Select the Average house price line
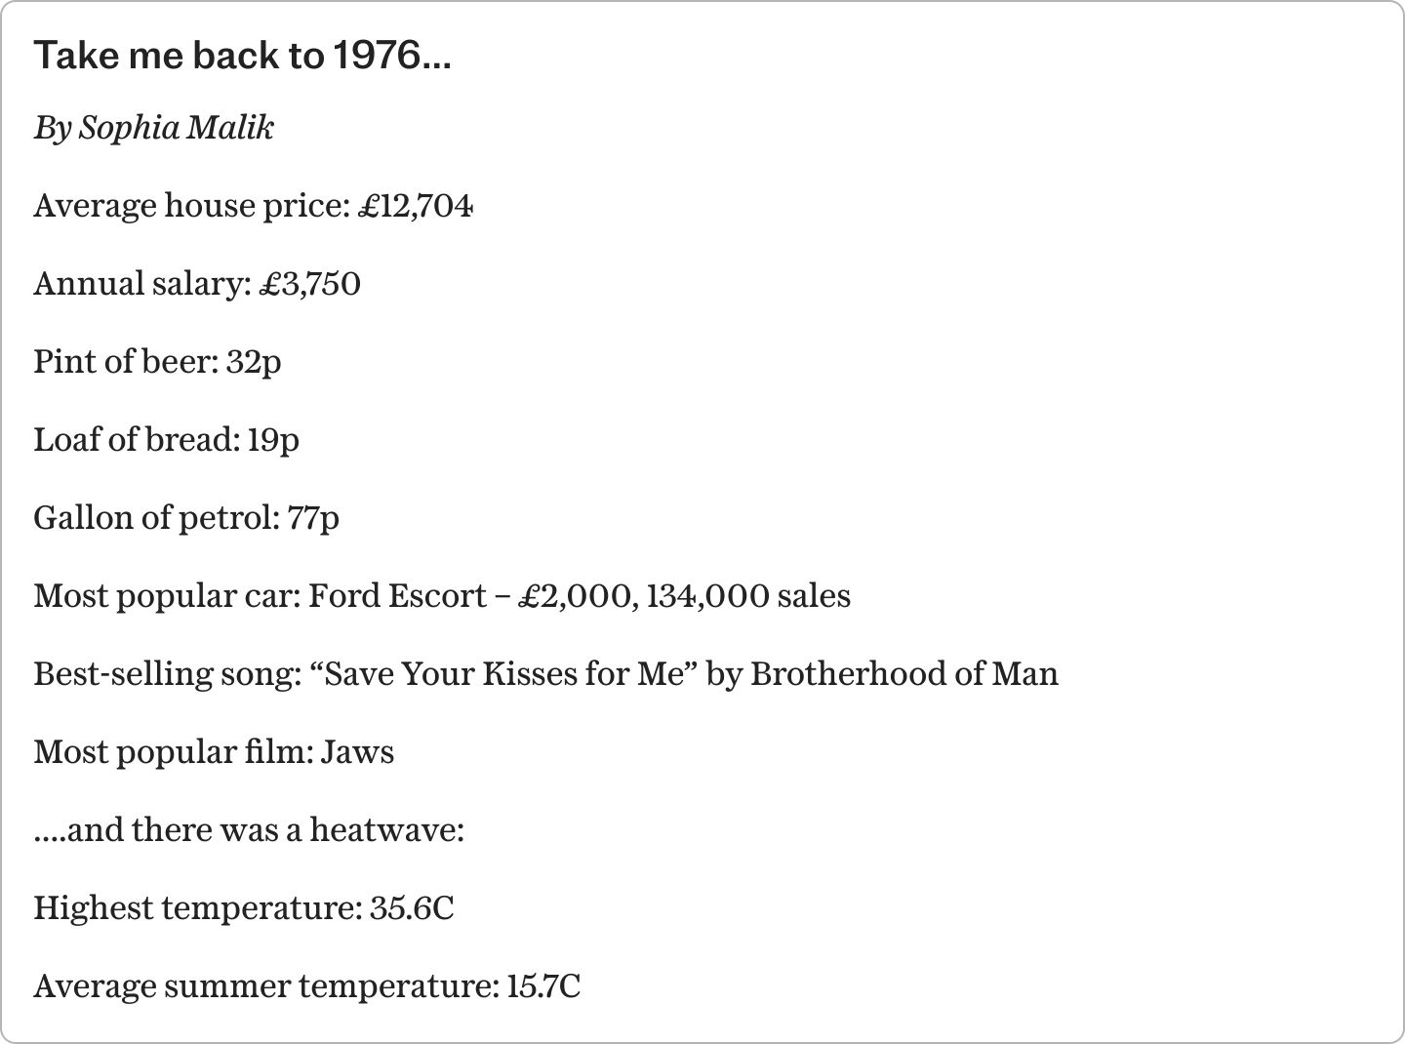The image size is (1405, 1044). click(254, 206)
